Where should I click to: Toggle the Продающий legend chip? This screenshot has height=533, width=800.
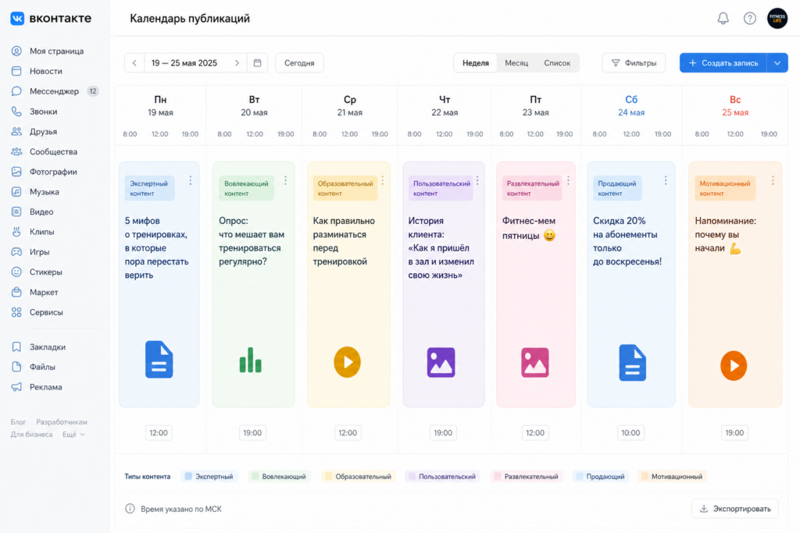point(600,477)
